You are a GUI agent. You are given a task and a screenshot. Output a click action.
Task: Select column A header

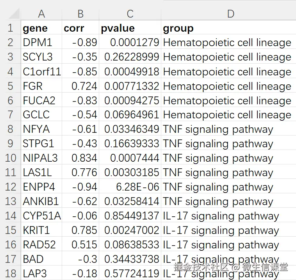(41, 14)
